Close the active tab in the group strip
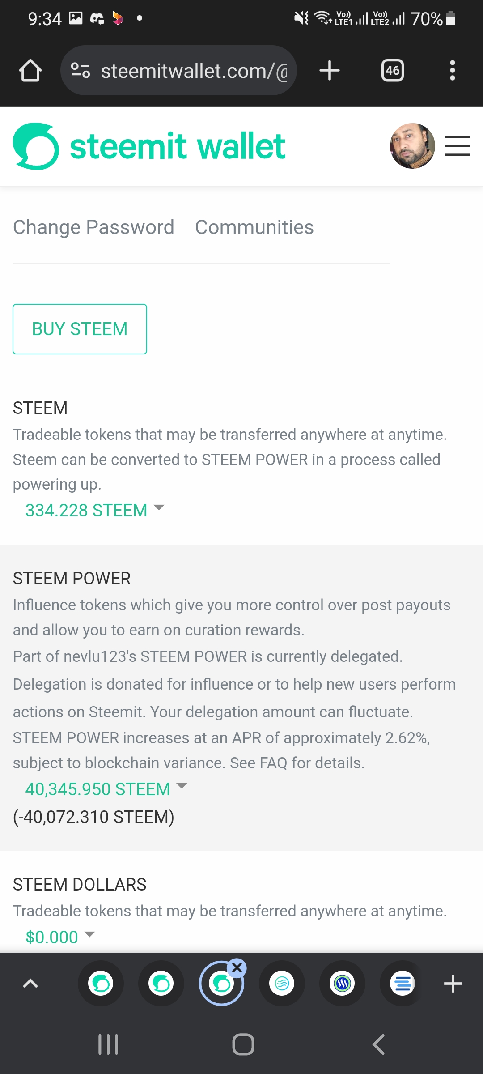The image size is (483, 1074). pyautogui.click(x=237, y=968)
